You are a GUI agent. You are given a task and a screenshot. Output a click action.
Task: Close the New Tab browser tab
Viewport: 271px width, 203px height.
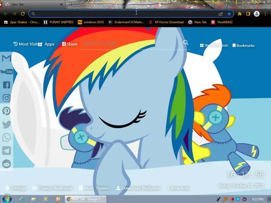(x=61, y=4)
